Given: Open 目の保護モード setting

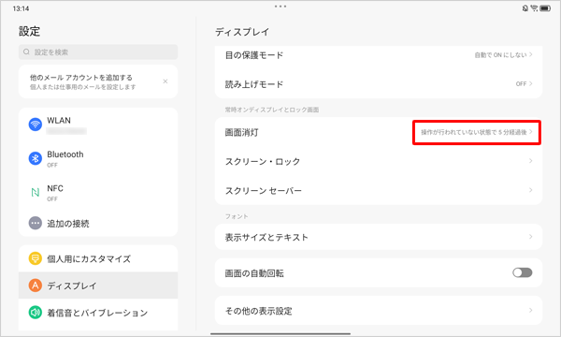Looking at the screenshot, I should coord(379,55).
